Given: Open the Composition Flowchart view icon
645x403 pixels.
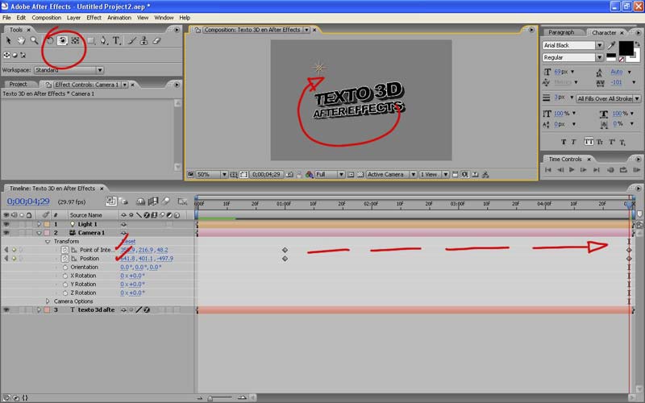Looking at the screenshot, I should pyautogui.click(x=486, y=174).
